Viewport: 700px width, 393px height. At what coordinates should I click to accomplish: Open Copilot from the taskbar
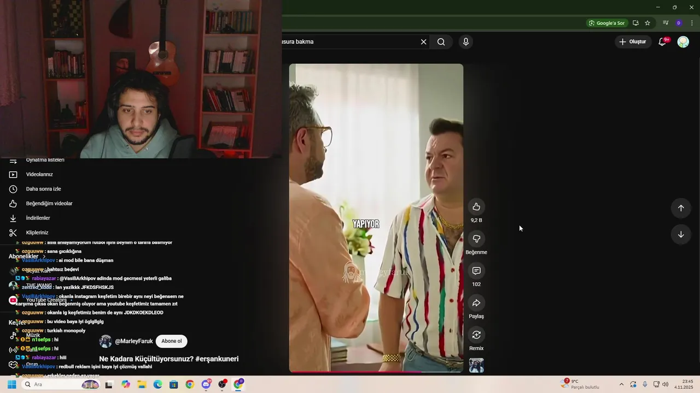[x=126, y=384]
